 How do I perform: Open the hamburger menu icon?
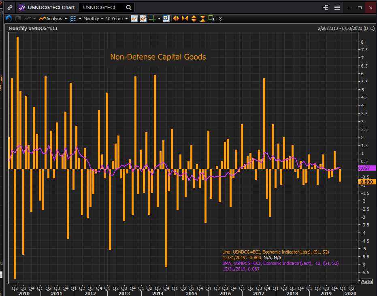click(x=337, y=7)
